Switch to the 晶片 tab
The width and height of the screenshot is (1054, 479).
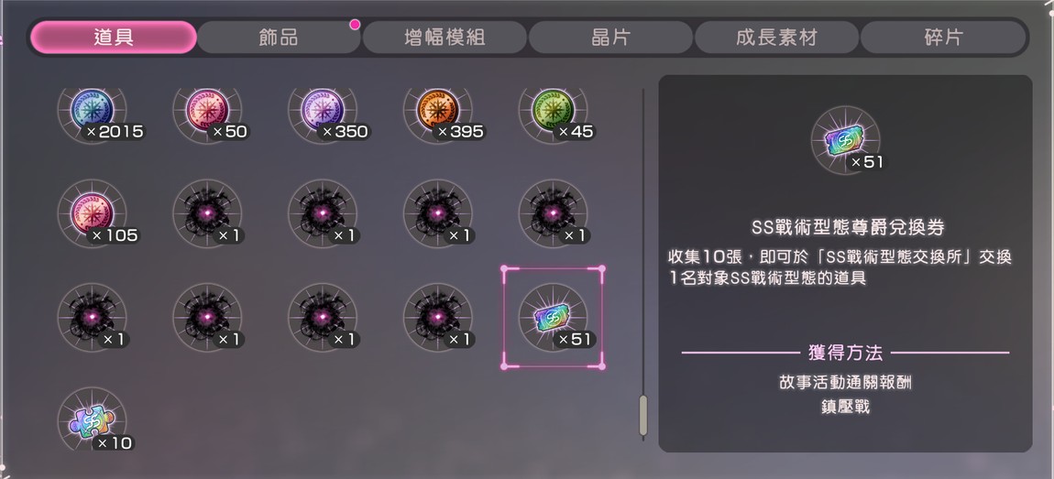tap(611, 37)
